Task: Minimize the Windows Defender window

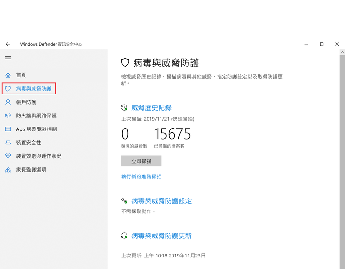Action: click(x=306, y=44)
